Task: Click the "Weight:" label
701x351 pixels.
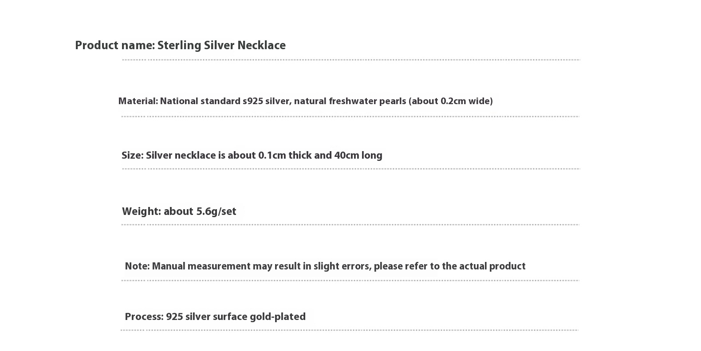Action: [142, 211]
